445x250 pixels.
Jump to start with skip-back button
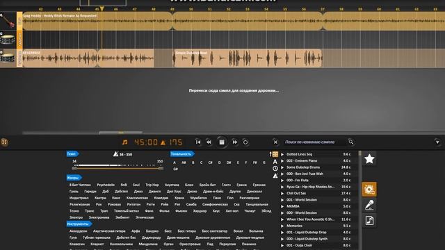point(198,142)
